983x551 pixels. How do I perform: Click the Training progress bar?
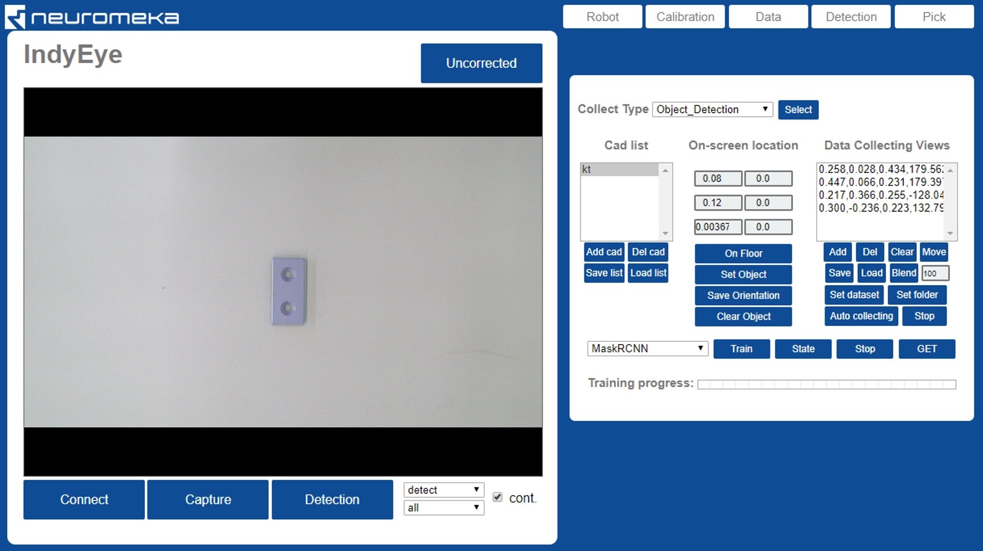[x=827, y=384]
